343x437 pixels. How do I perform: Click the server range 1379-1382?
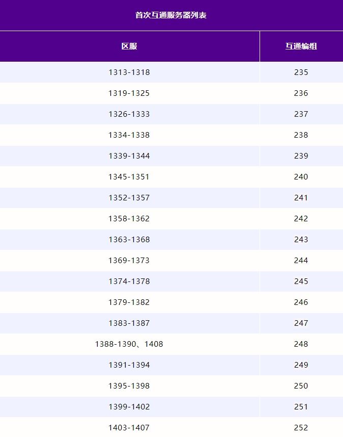pyautogui.click(x=129, y=302)
